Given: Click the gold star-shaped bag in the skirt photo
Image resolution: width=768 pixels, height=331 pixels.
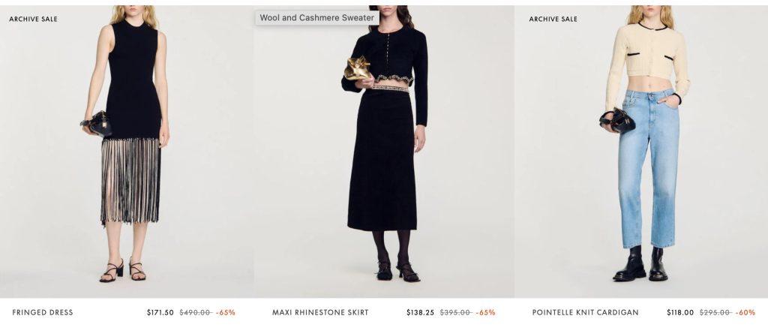Looking at the screenshot, I should pyautogui.click(x=358, y=68).
